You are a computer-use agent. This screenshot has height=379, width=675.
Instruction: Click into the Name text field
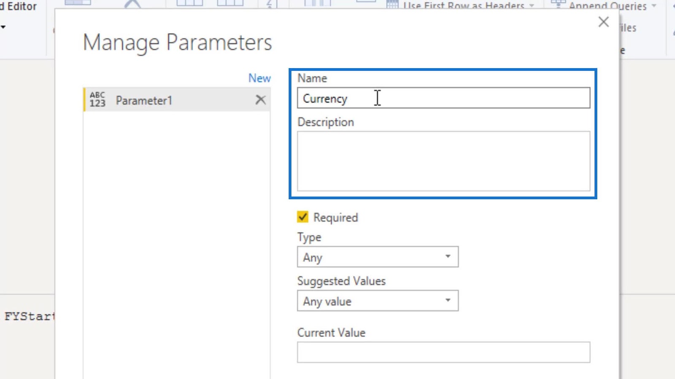click(443, 98)
